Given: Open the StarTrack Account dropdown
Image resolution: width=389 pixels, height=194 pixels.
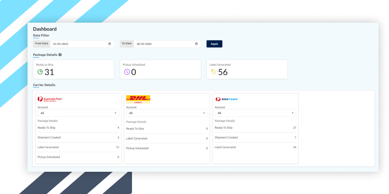Looking at the screenshot, I should 256,113.
